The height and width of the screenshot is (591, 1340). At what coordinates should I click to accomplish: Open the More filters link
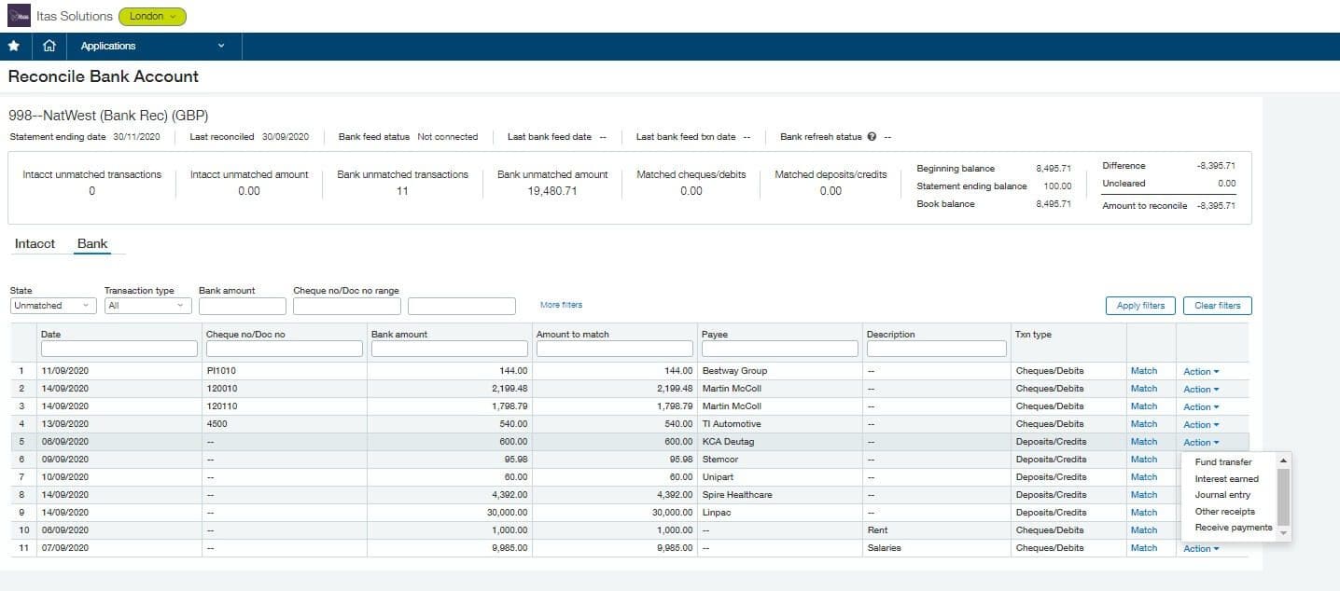point(561,305)
